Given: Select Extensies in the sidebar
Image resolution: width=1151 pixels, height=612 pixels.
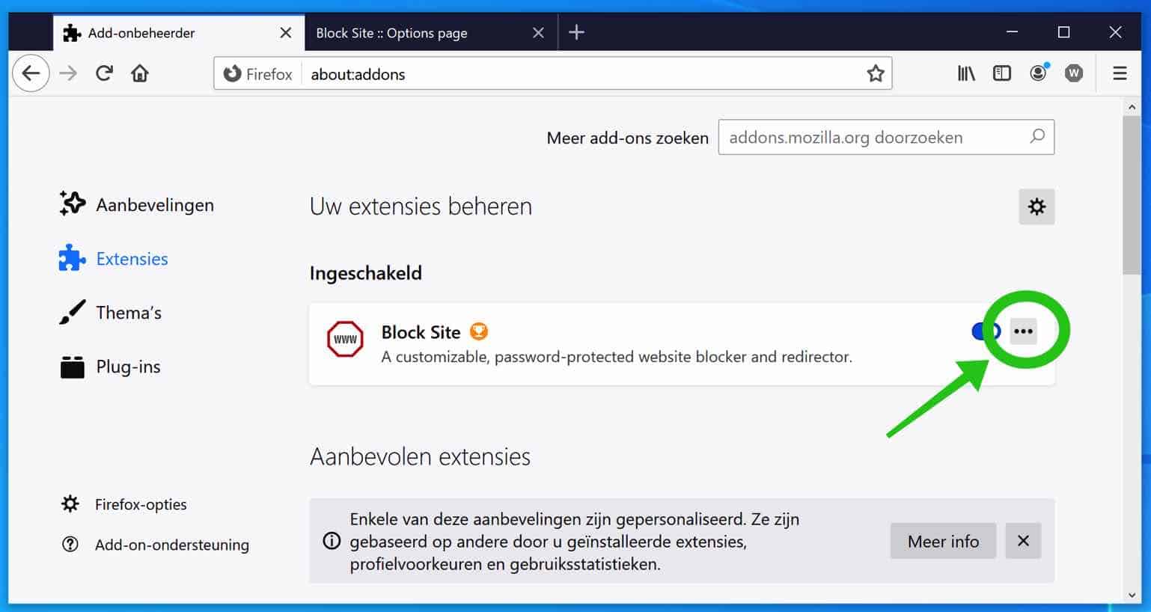Looking at the screenshot, I should (x=114, y=258).
